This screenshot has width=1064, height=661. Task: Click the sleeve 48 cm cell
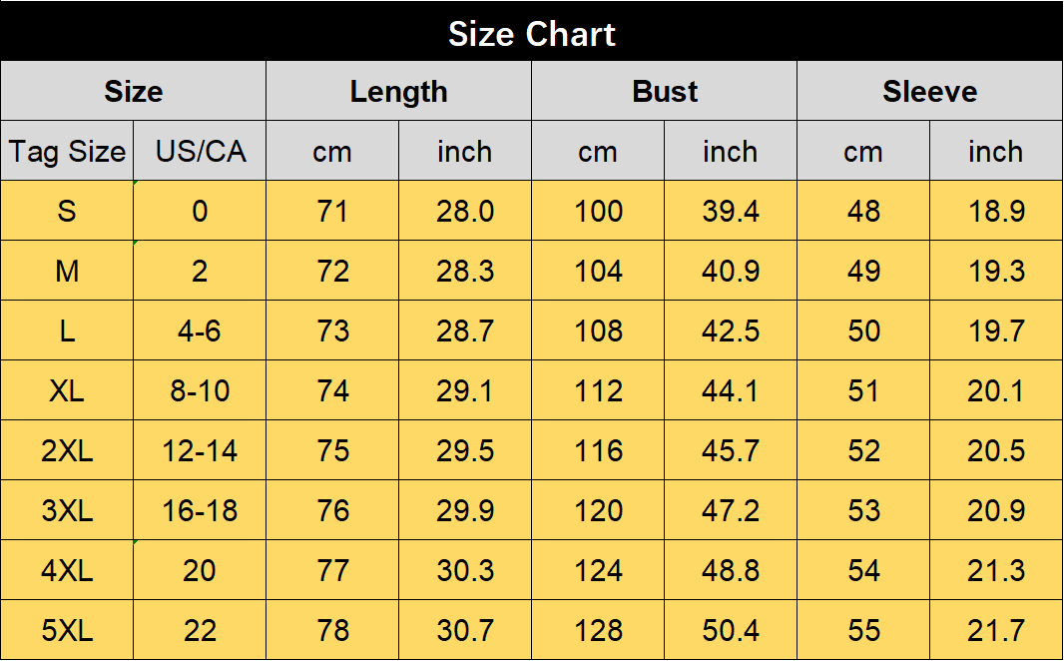(863, 211)
